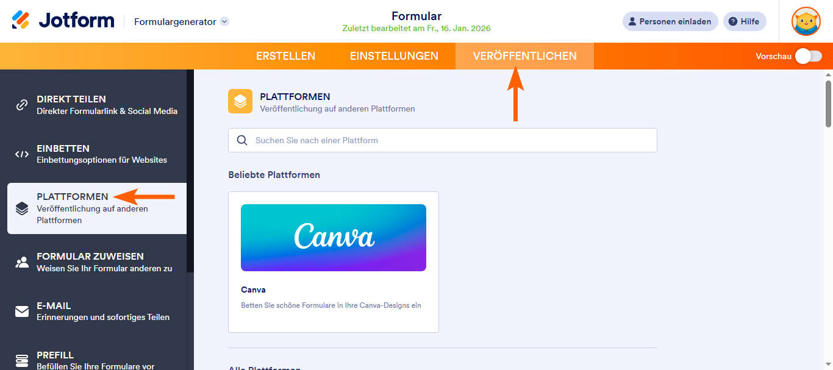The width and height of the screenshot is (833, 370).
Task: Click the Formular title text
Action: 416,16
